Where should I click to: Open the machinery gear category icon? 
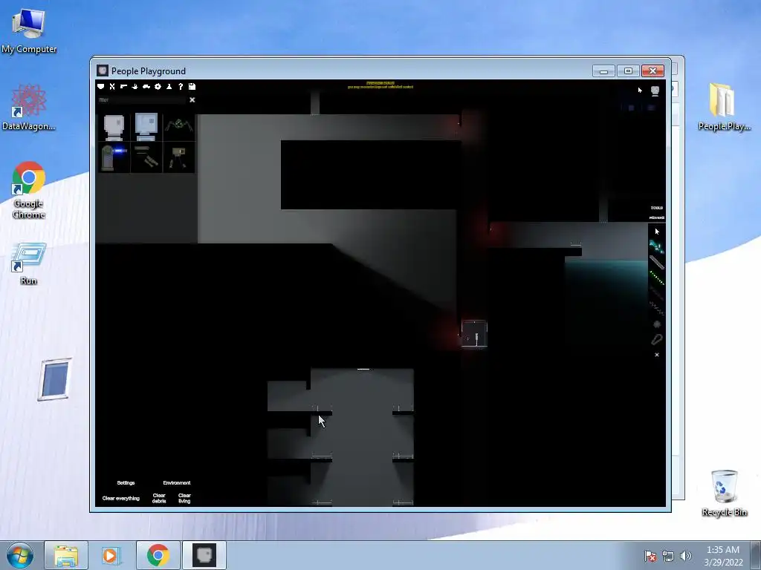pos(158,86)
